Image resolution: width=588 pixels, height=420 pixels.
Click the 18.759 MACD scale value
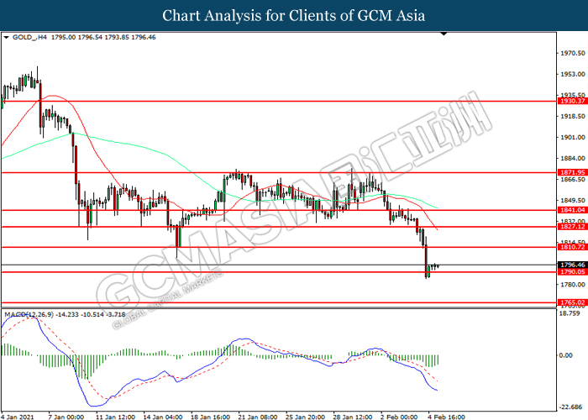(x=570, y=313)
